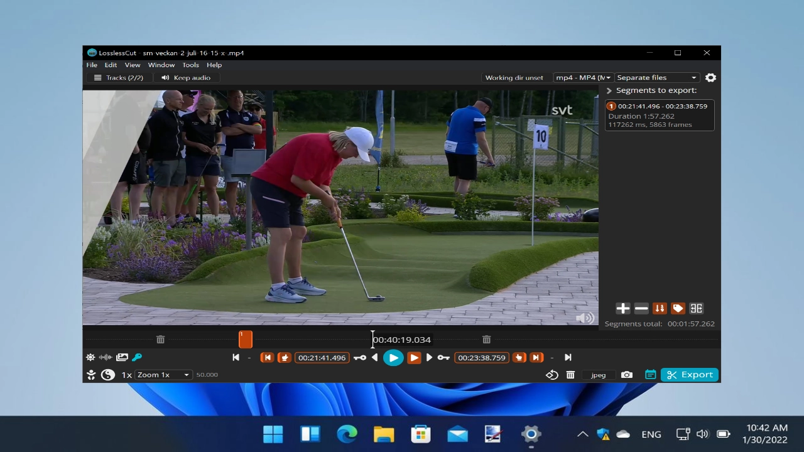Screen dimensions: 804x452
Task: Click the reorder segments icon
Action: coord(660,308)
